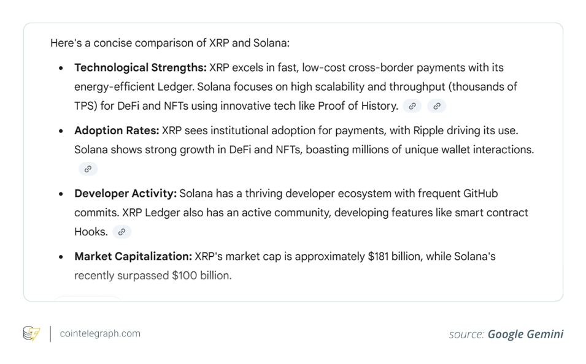
Task: Click the word GitHub in Developer Activity
Action: (x=480, y=194)
